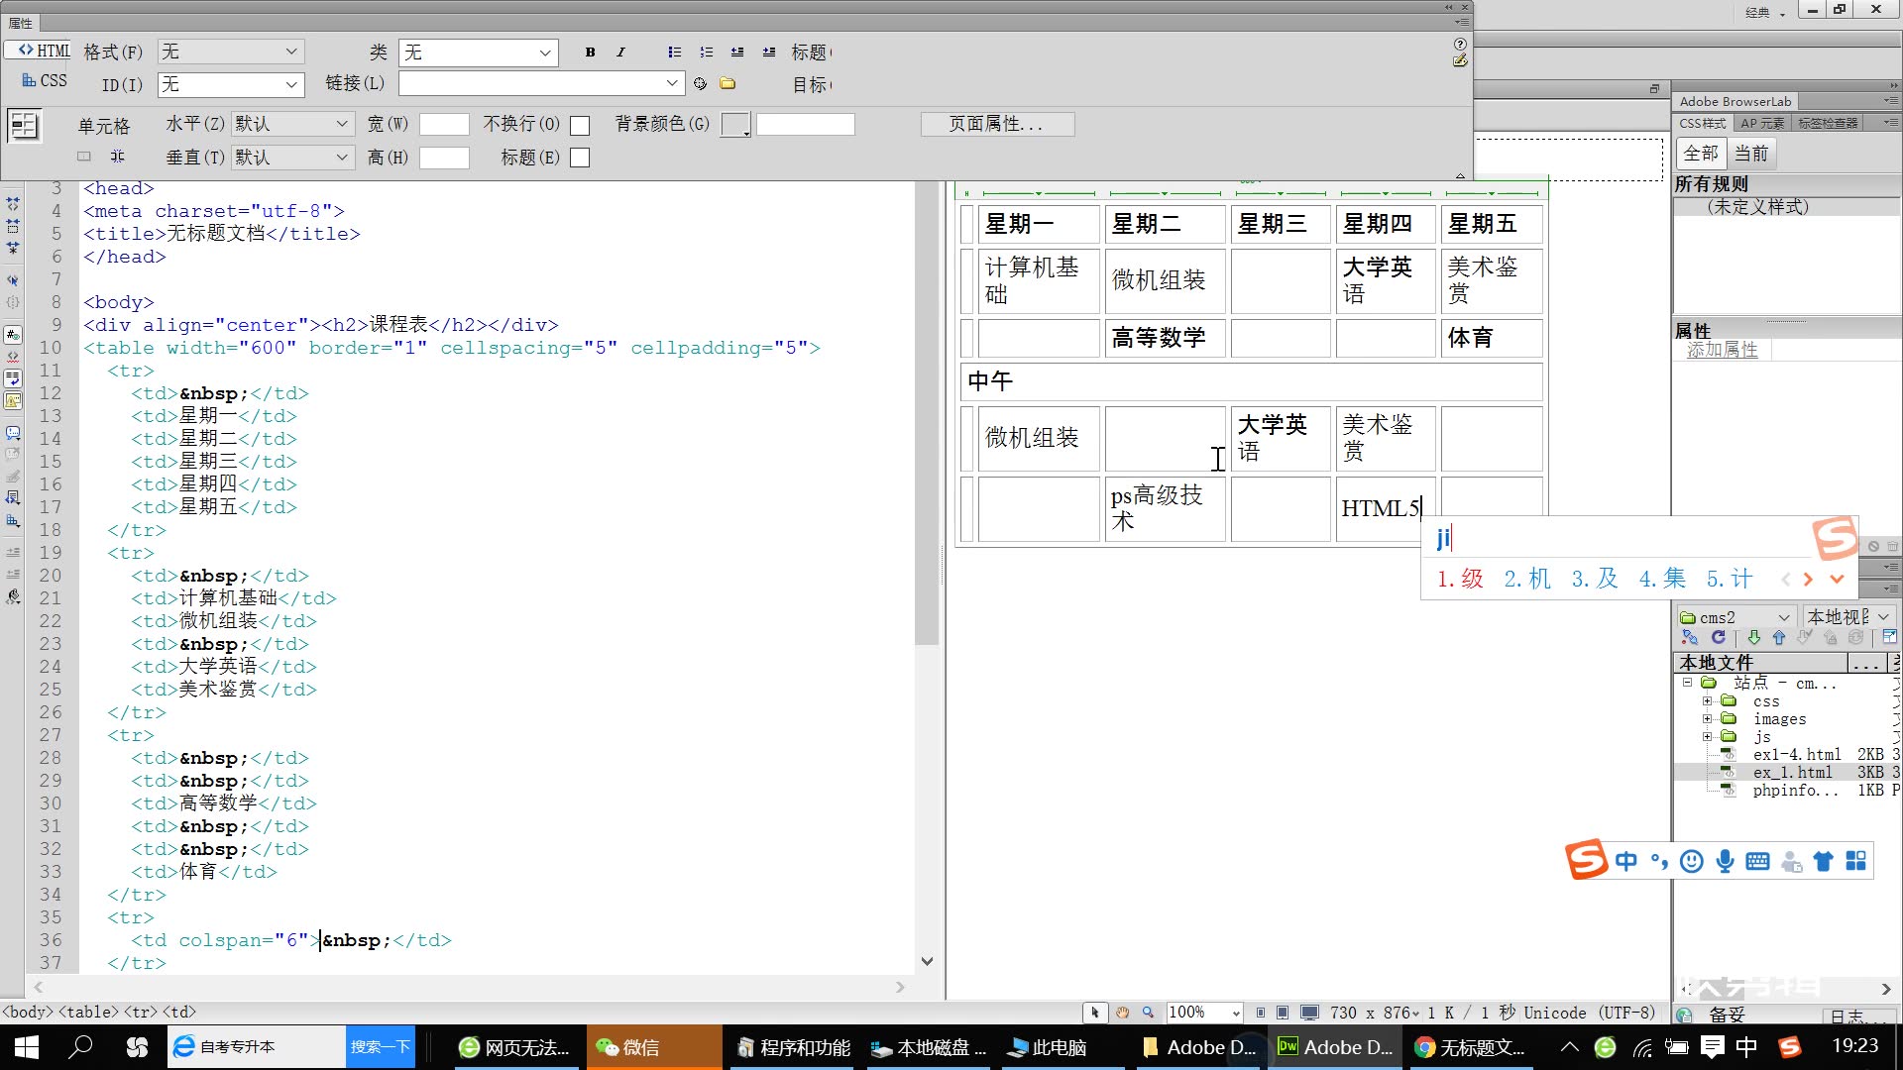Refresh the files panel

click(x=1718, y=637)
